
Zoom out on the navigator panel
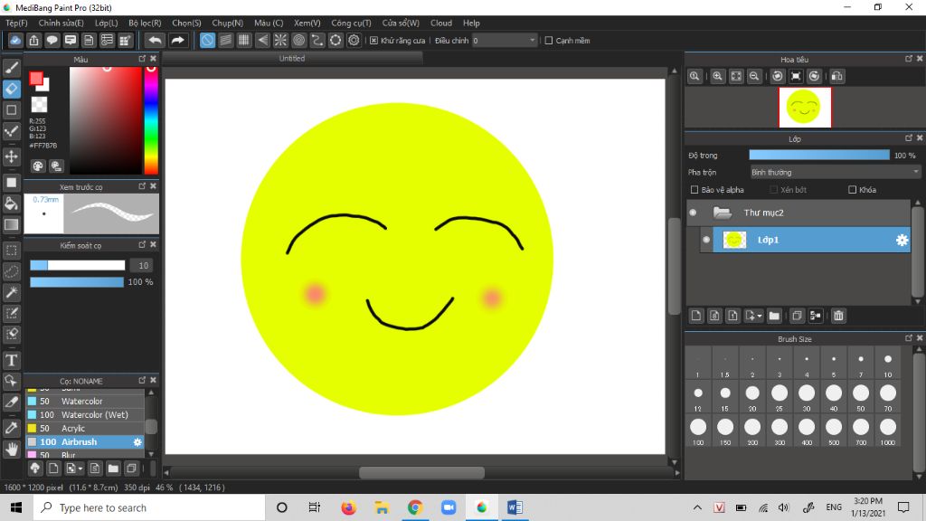[x=754, y=76]
